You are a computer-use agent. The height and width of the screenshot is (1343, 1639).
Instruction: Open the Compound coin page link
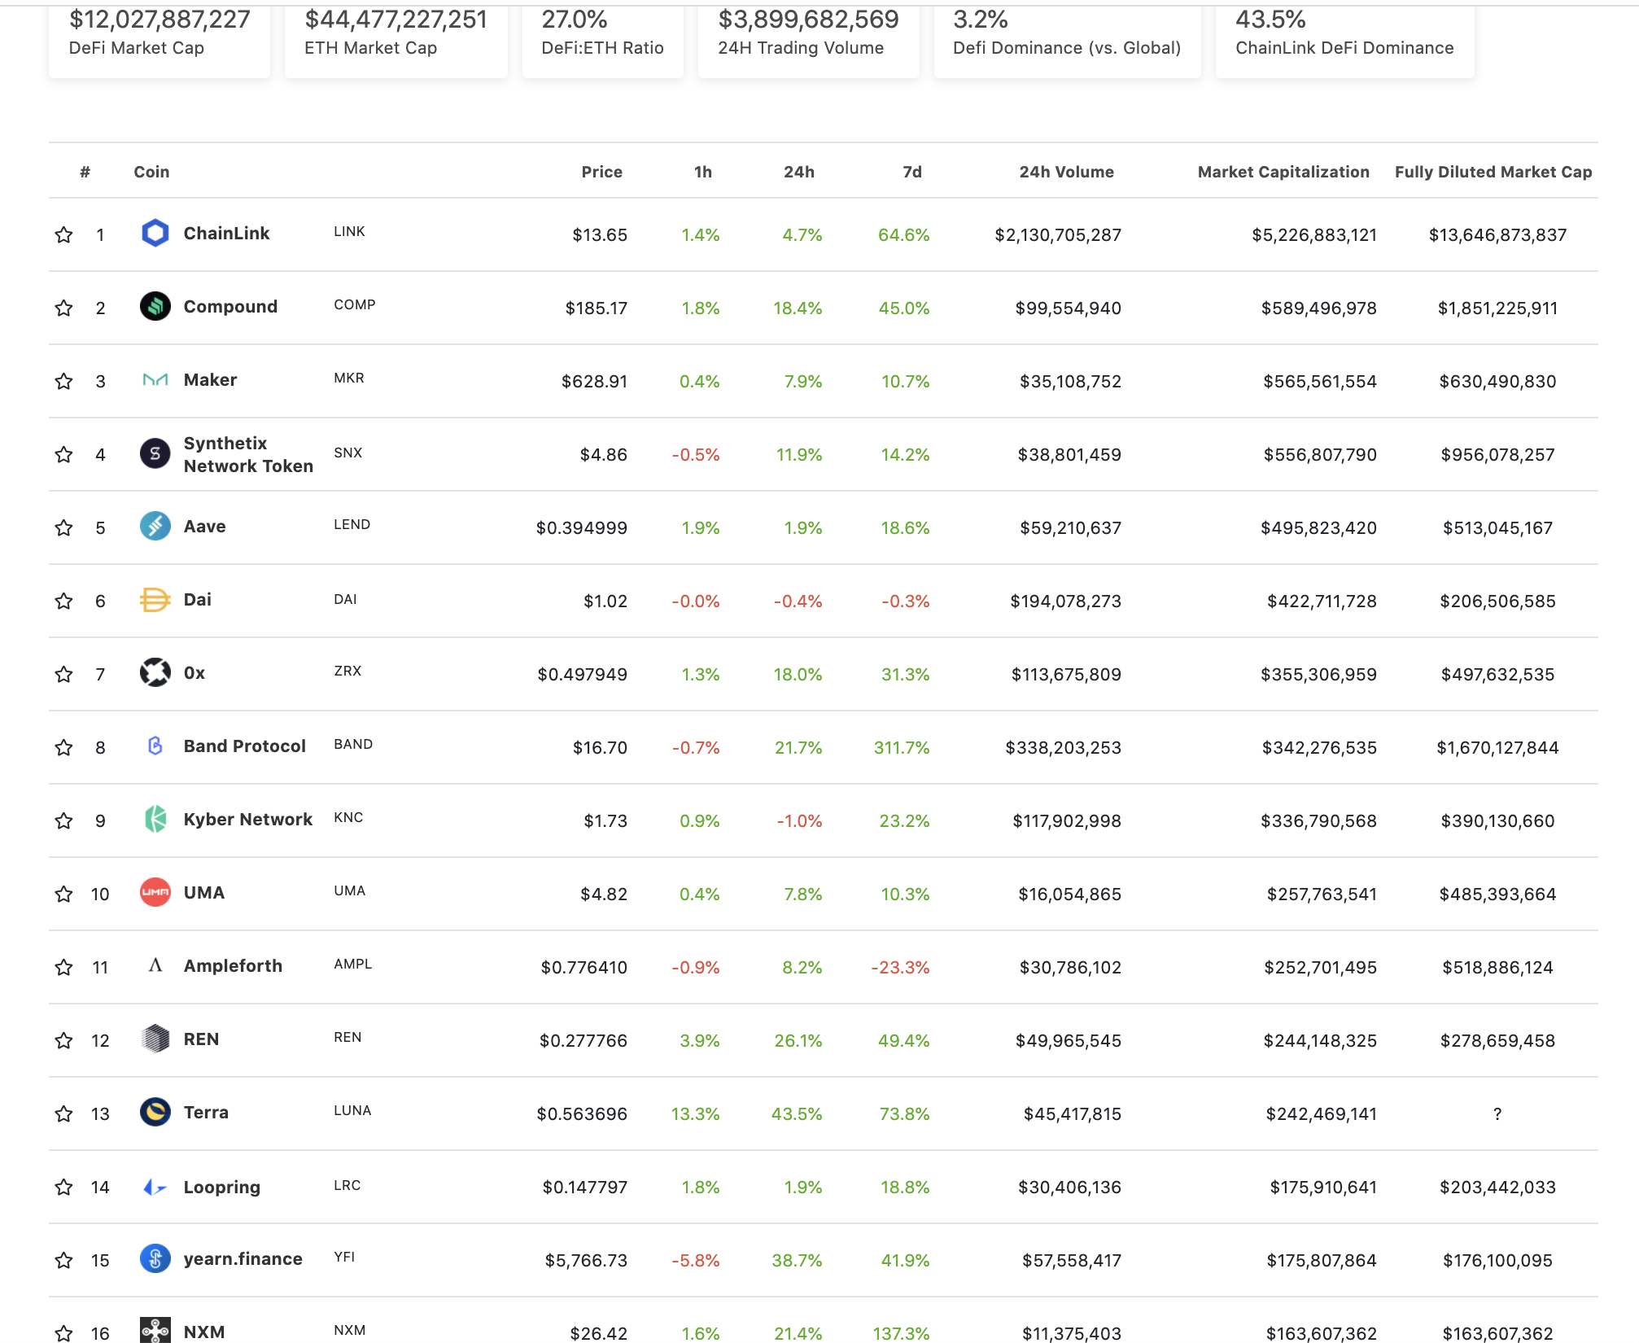230,307
